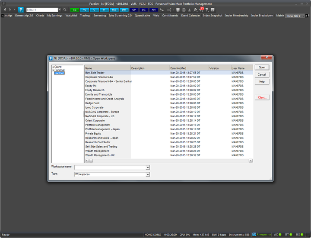Click the printer icon in toolbar
Viewport: 311px width, 238px height.
(x=184, y=10)
